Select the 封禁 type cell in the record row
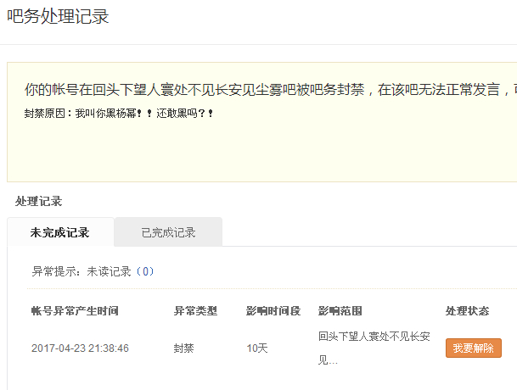Image resolution: width=517 pixels, height=390 pixels. (x=184, y=348)
